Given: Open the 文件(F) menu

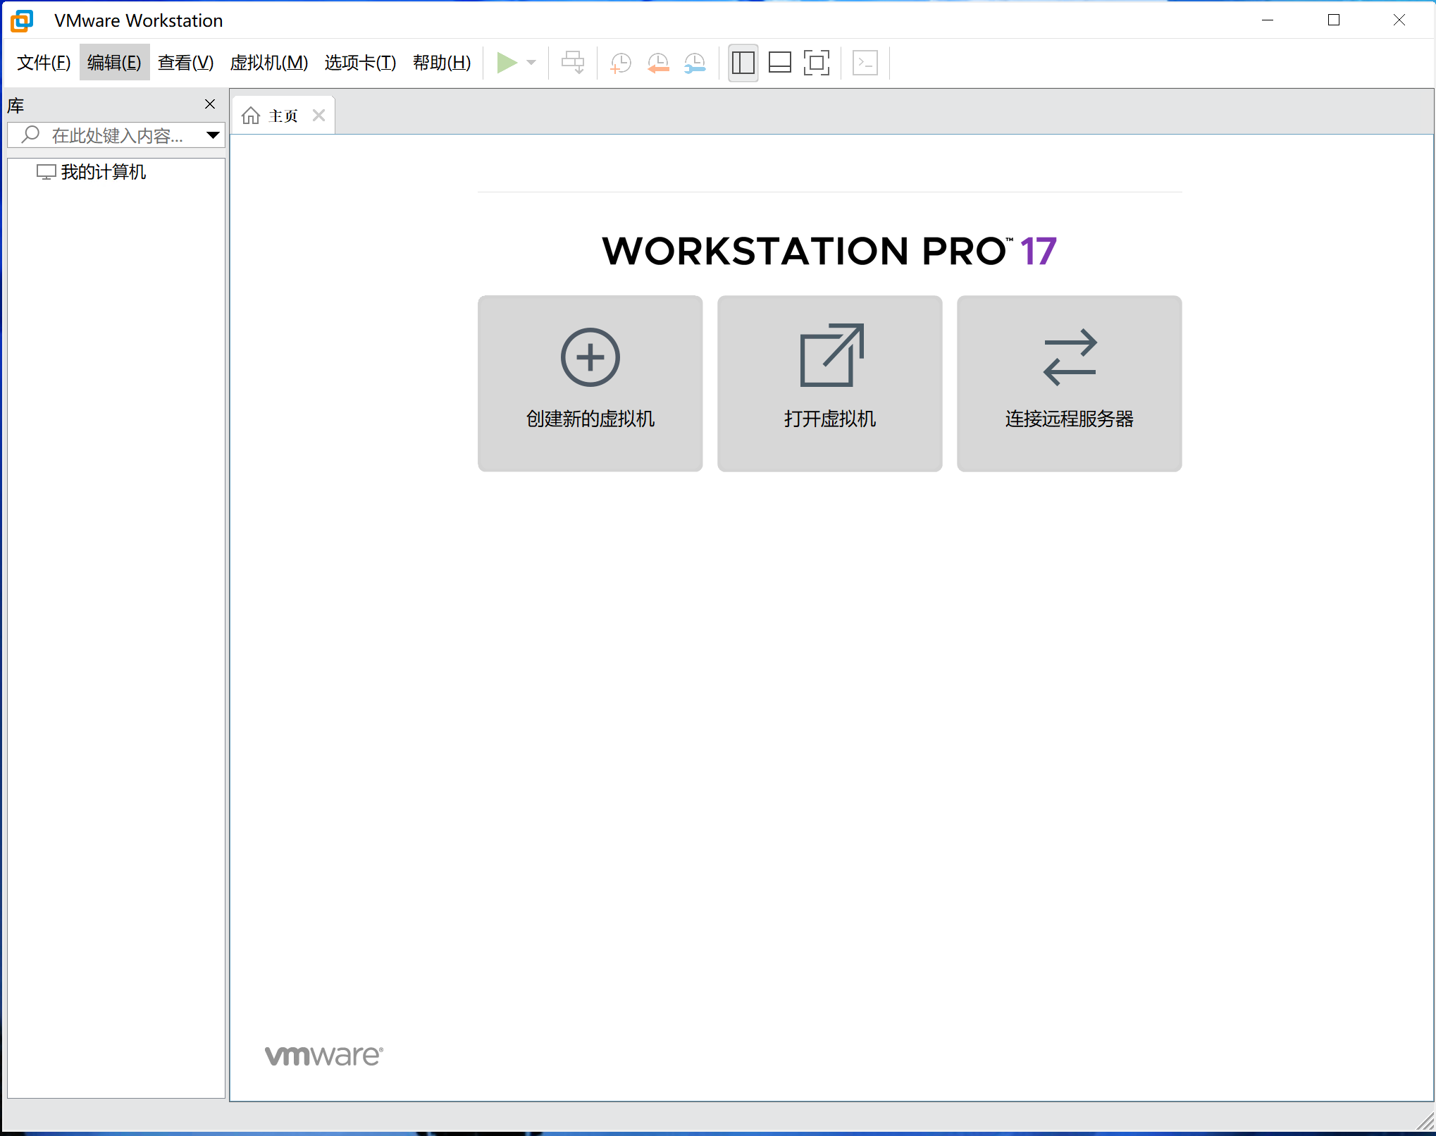Looking at the screenshot, I should [x=44, y=63].
